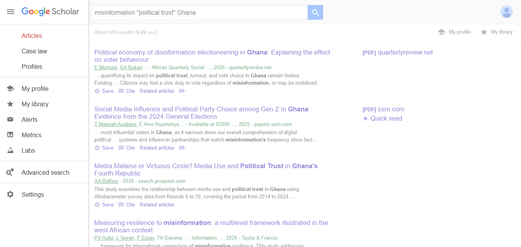Click the Alerts envelope icon
This screenshot has width=521, height=247.
10,119
